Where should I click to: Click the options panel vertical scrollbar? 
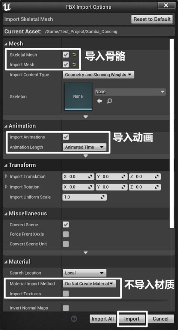point(172,133)
